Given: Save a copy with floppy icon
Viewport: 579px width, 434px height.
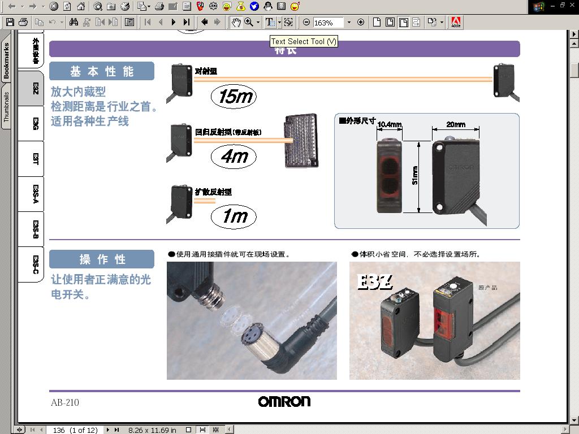Looking at the screenshot, I should [x=10, y=22].
